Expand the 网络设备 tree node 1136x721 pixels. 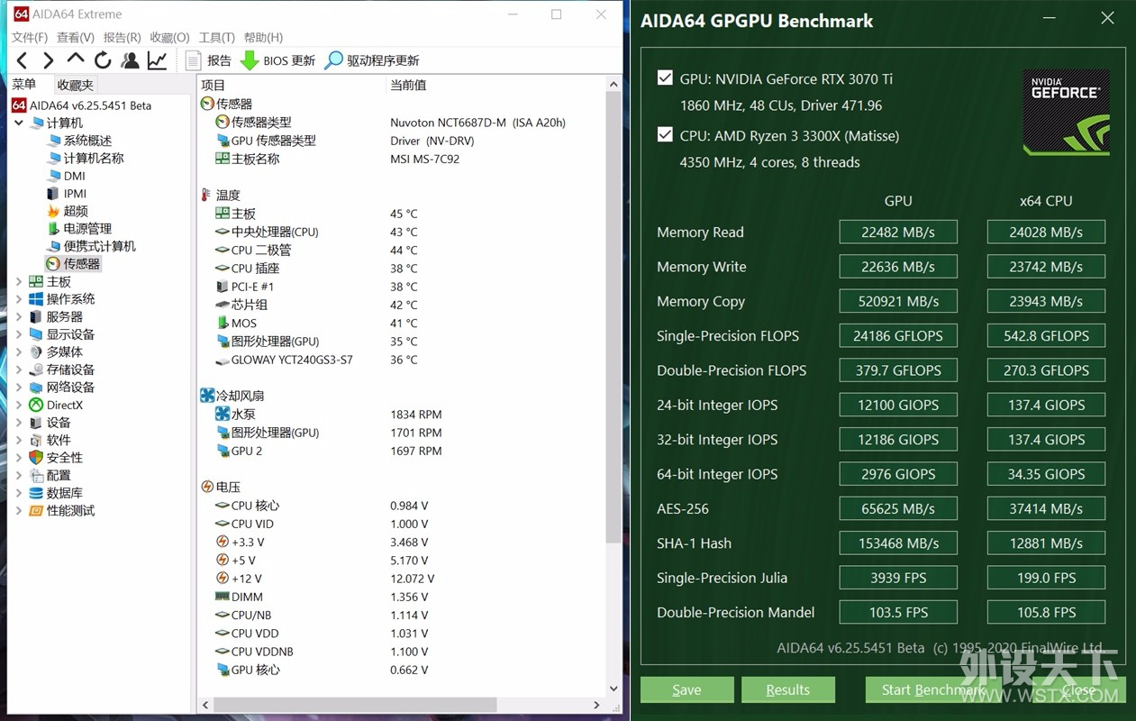click(19, 387)
